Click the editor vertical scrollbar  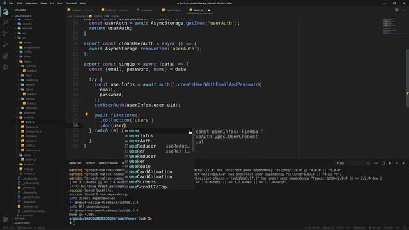(x=407, y=78)
